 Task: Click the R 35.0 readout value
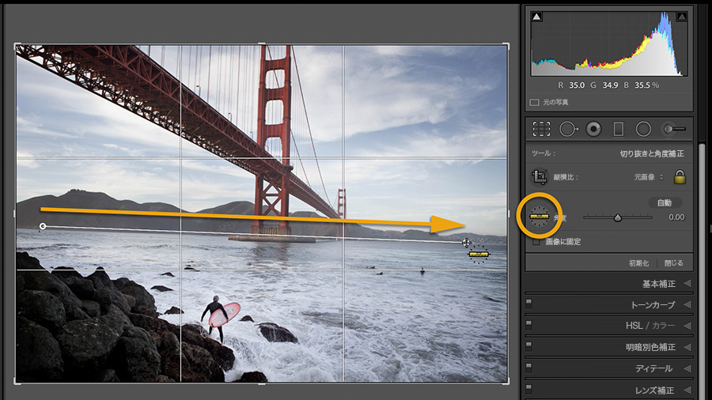click(x=577, y=85)
